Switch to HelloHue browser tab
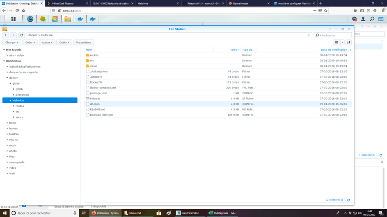 158,3
